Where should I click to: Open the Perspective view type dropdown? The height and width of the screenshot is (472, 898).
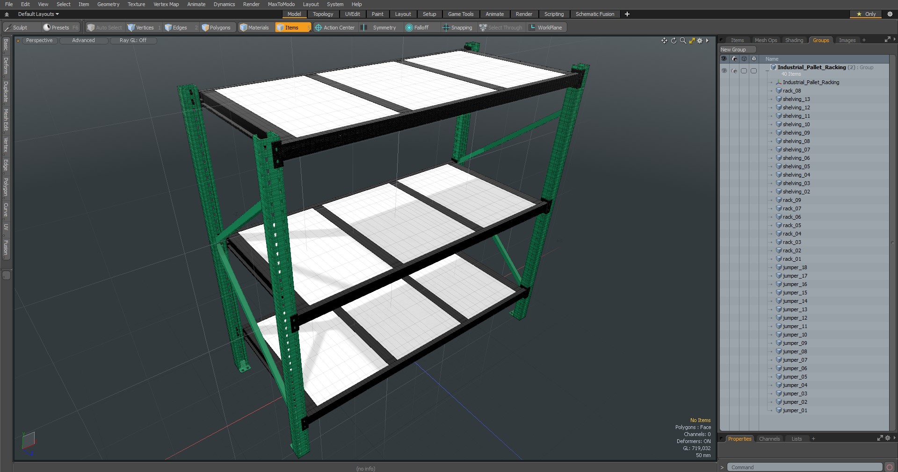39,41
